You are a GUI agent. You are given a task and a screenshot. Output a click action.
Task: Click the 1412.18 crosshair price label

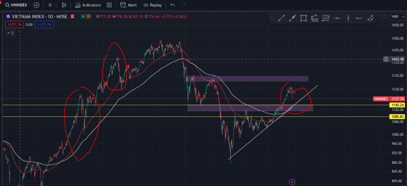click(398, 59)
